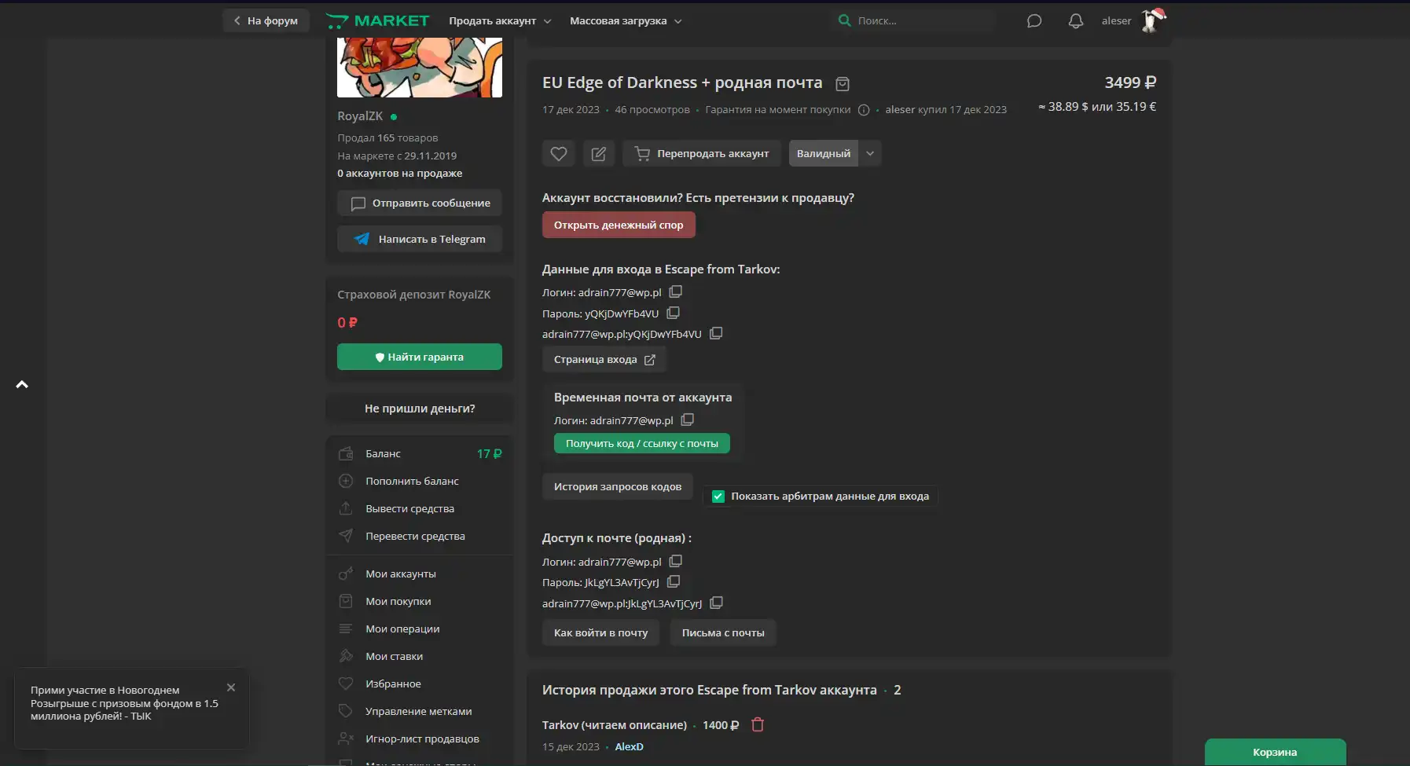
Task: Open the notifications bell icon
Action: 1076,21
